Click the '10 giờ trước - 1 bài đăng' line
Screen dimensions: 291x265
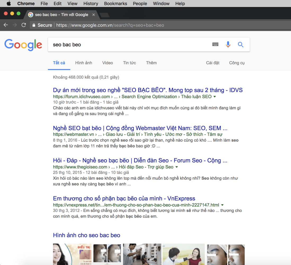tap(86, 102)
